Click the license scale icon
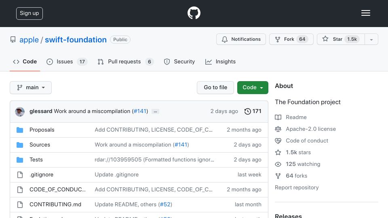388x218 pixels. coord(278,129)
